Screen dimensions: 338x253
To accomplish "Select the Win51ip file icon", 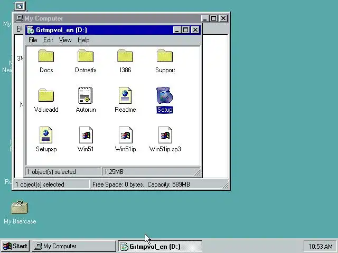I will click(x=126, y=135).
